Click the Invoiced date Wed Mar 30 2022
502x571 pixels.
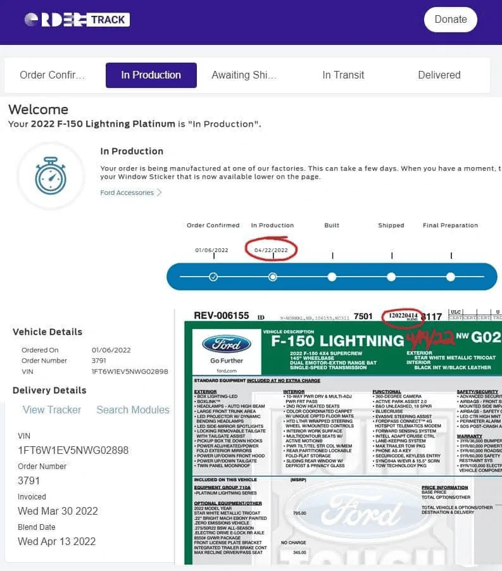click(58, 511)
